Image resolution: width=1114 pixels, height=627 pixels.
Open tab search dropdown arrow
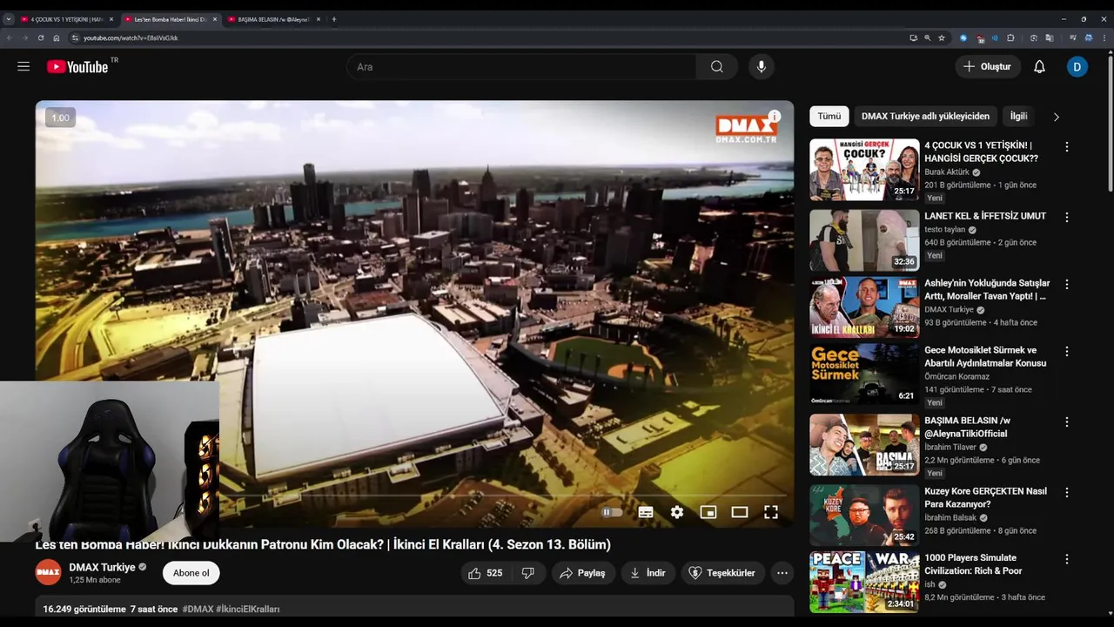point(9,19)
